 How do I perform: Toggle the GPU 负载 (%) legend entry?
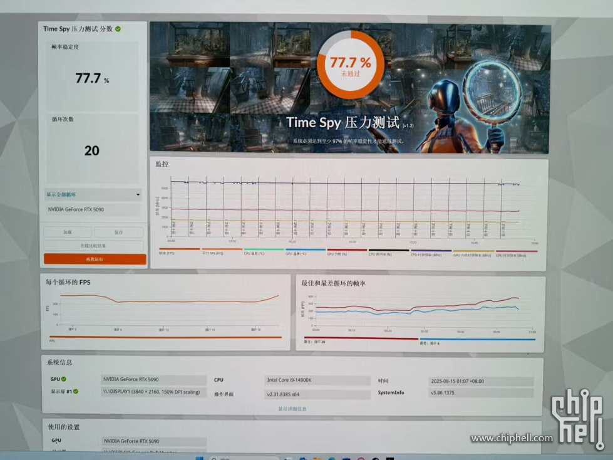pyautogui.click(x=347, y=253)
